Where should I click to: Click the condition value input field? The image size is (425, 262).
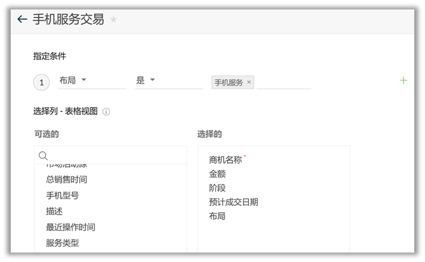coord(284,82)
